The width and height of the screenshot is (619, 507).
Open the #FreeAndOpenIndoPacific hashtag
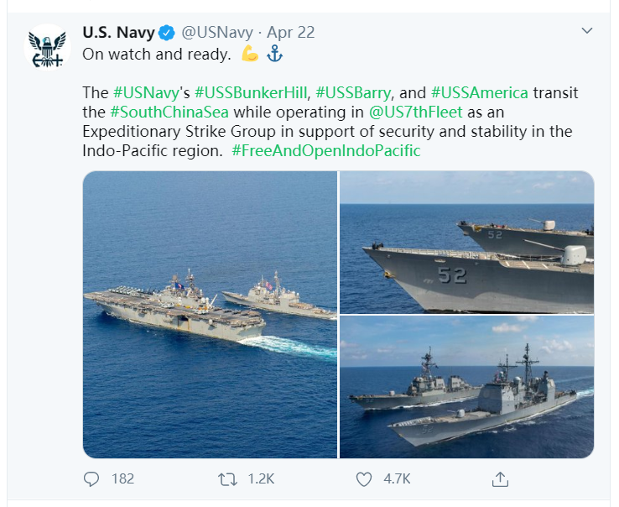(325, 151)
